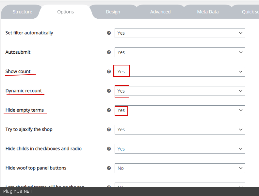The height and width of the screenshot is (196, 259).
Task: Expand the Autosubmit dropdown
Action: 180,52
